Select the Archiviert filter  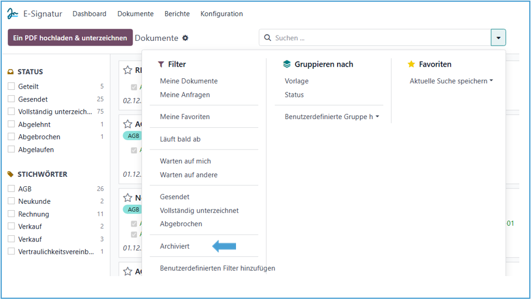tap(175, 246)
